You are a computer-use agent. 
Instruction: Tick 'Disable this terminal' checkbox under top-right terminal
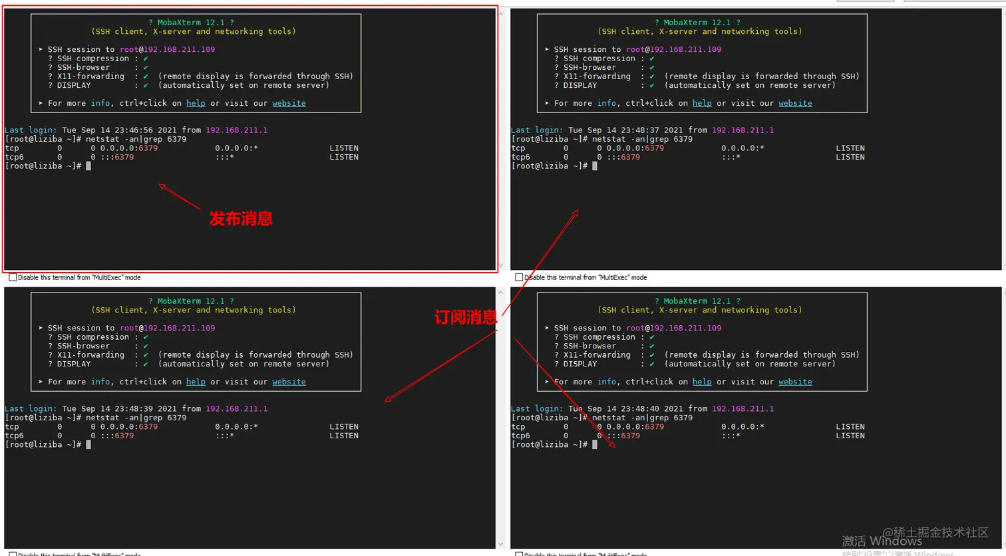click(x=519, y=277)
